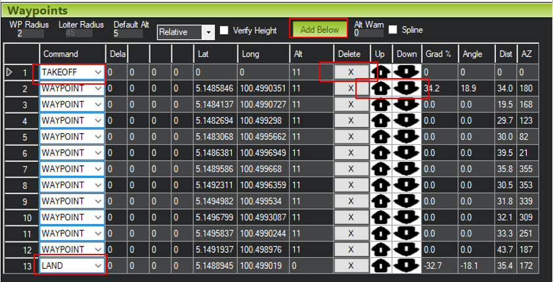This screenshot has width=553, height=282.
Task: Select latitude cell 5.1486381
Action: click(x=215, y=153)
